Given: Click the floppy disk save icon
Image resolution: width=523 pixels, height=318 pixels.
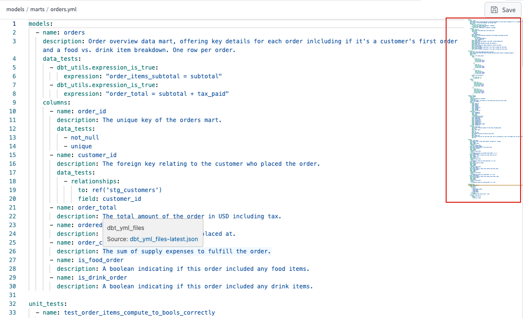Looking at the screenshot, I should coord(494,10).
